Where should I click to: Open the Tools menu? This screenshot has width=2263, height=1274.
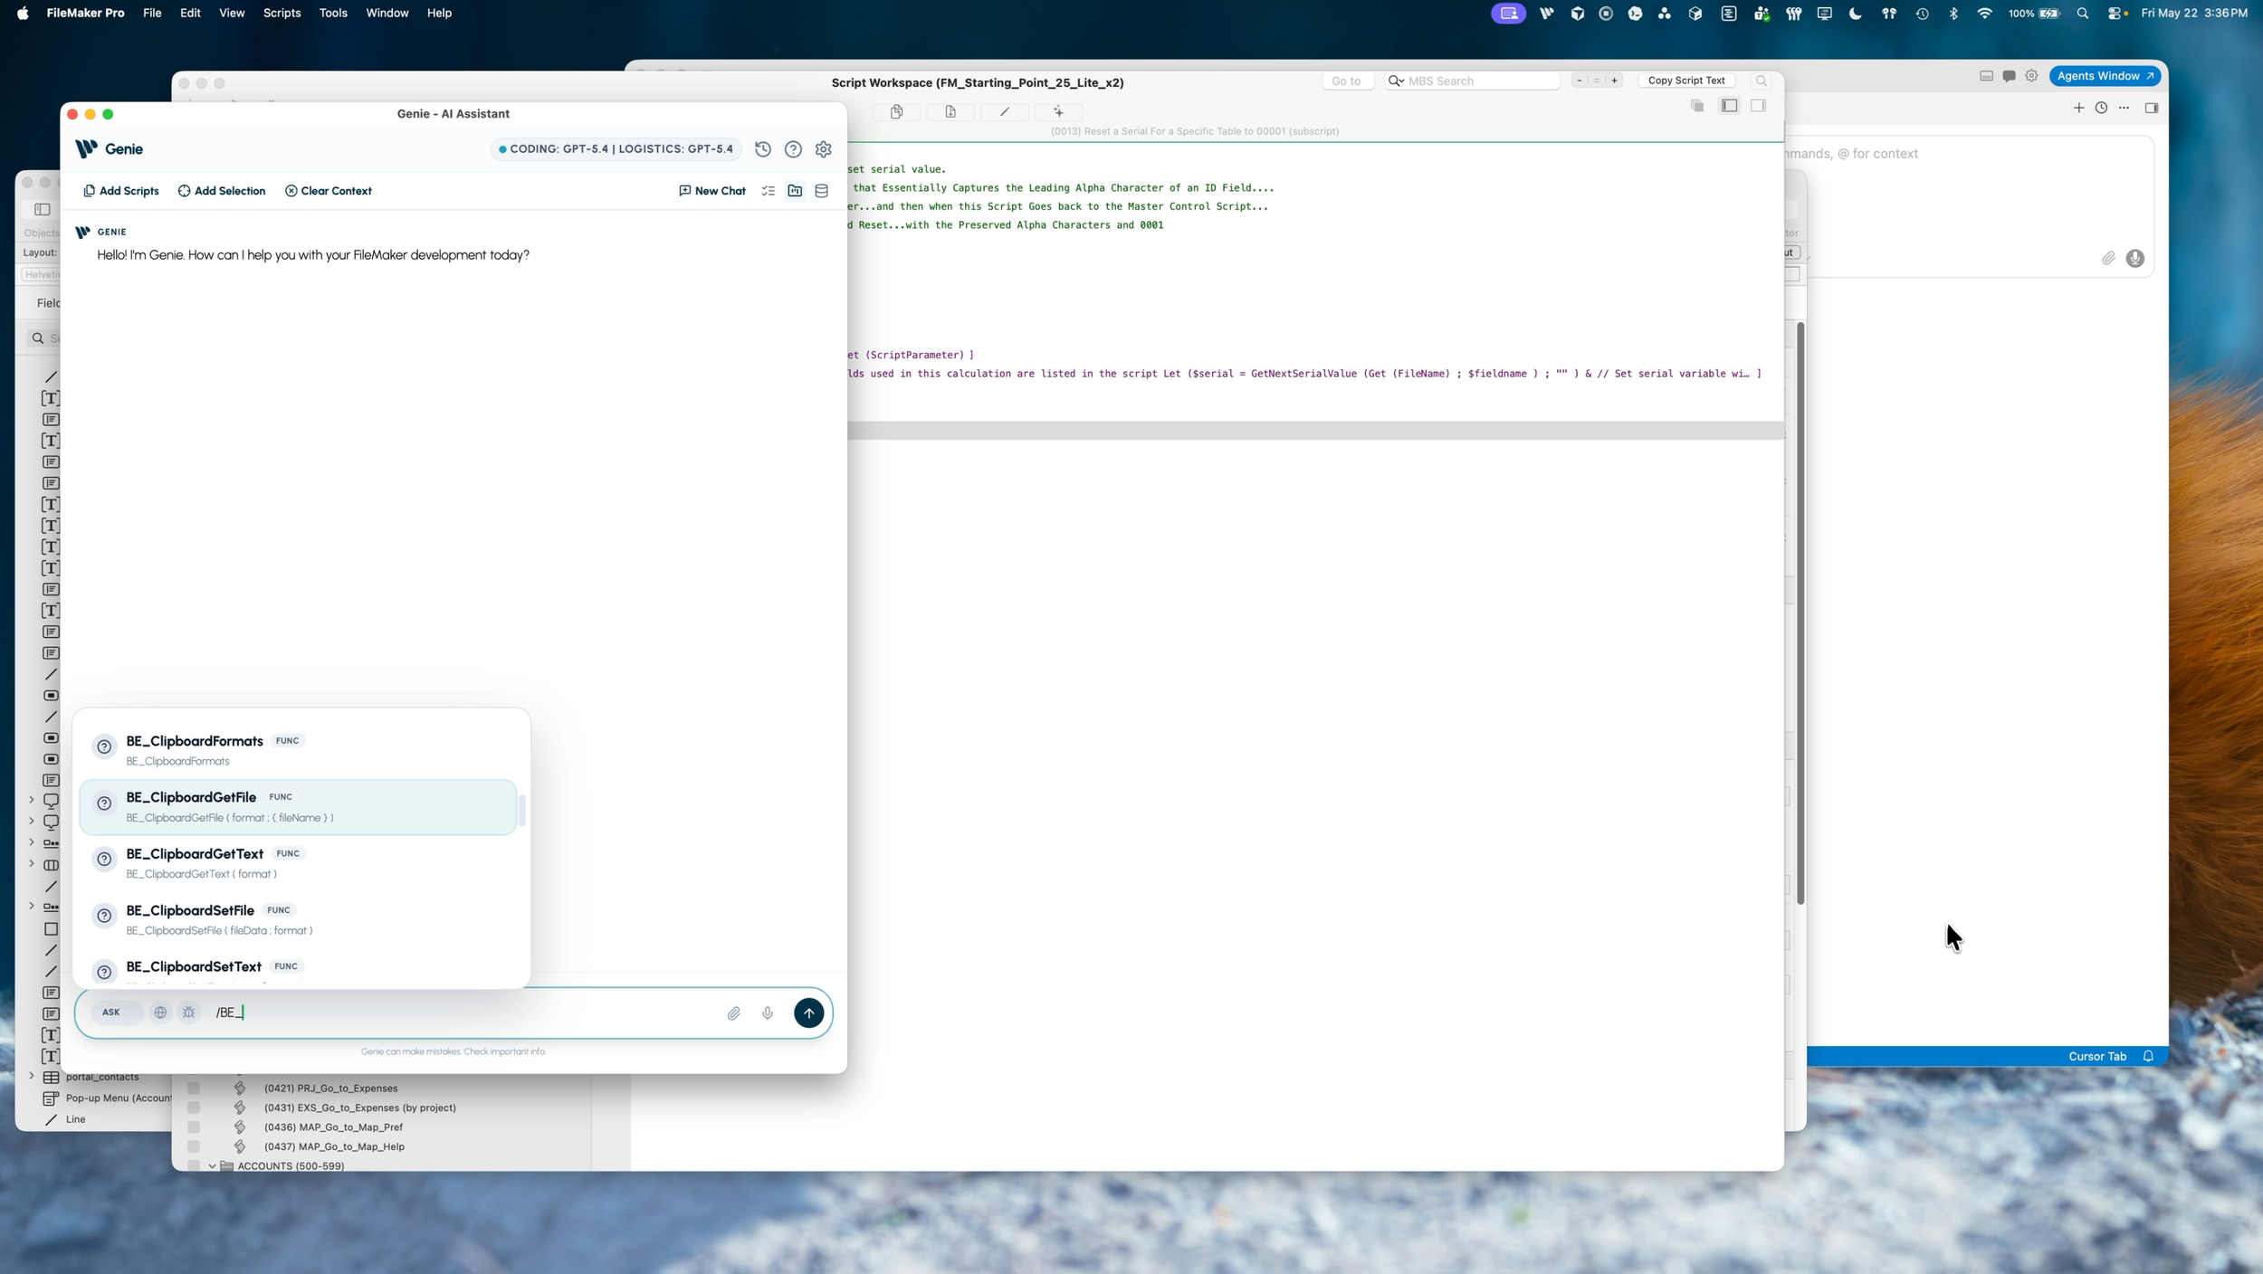(x=333, y=13)
